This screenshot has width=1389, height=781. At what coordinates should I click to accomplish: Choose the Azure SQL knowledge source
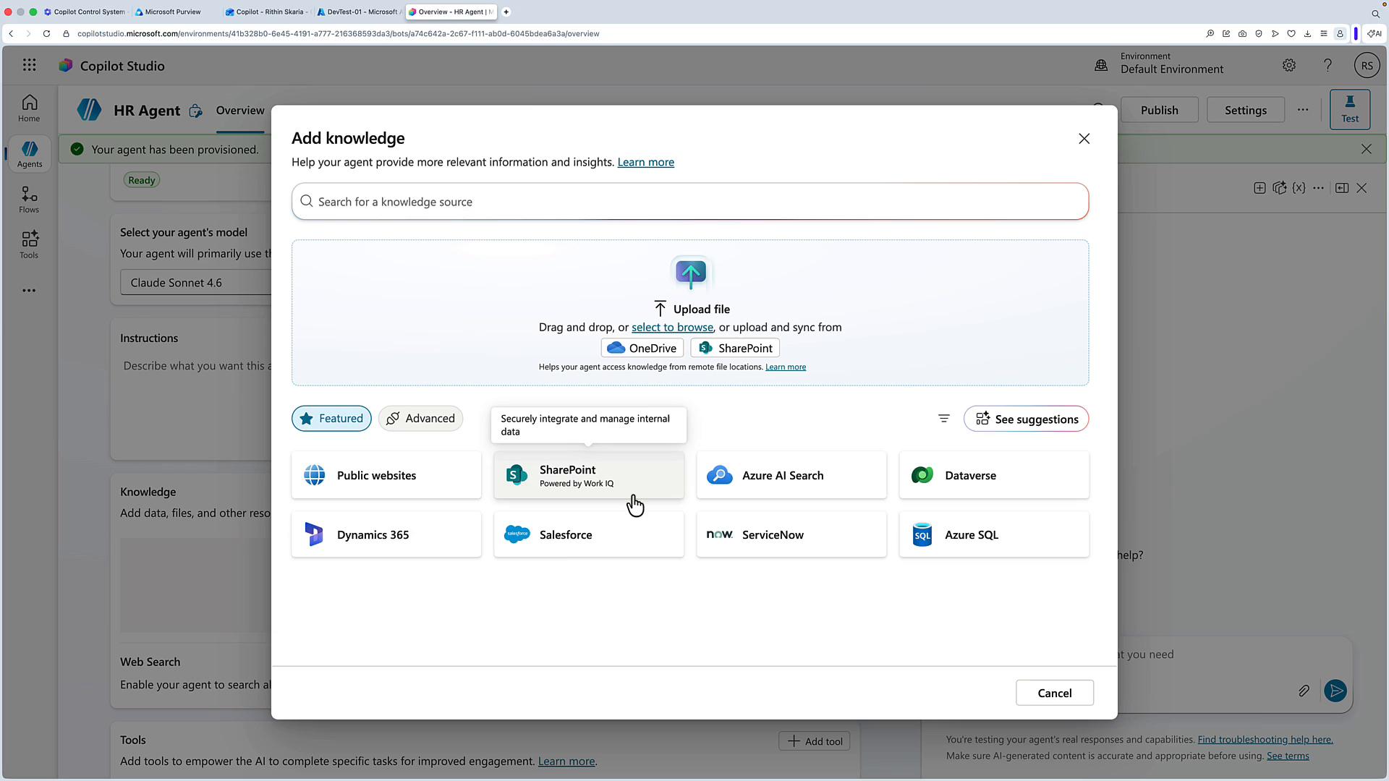[994, 534]
